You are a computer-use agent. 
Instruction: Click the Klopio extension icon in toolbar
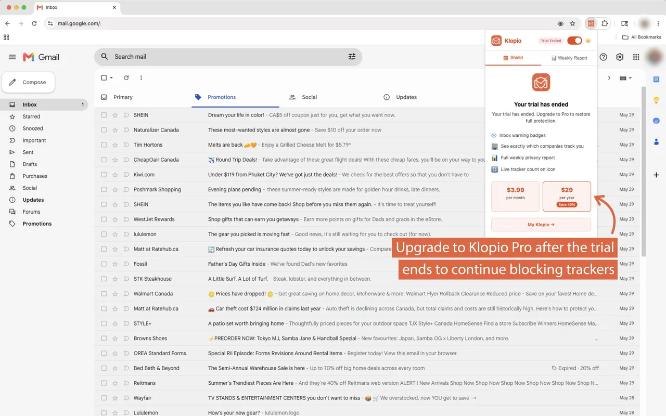(x=591, y=23)
